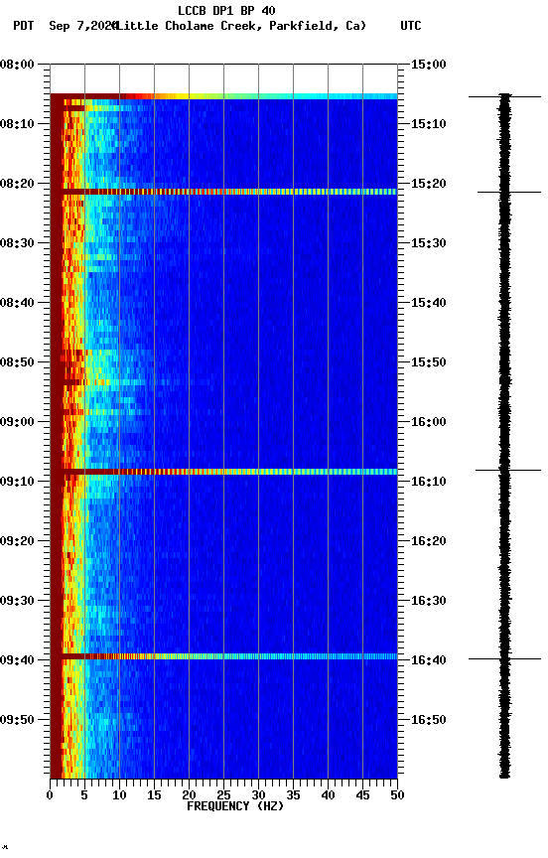Click the seismogram tick mark near 15:21

click(509, 192)
